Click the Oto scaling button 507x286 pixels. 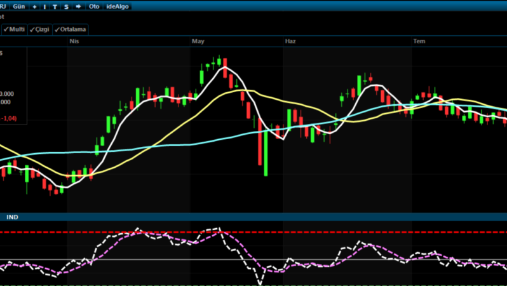[94, 6]
